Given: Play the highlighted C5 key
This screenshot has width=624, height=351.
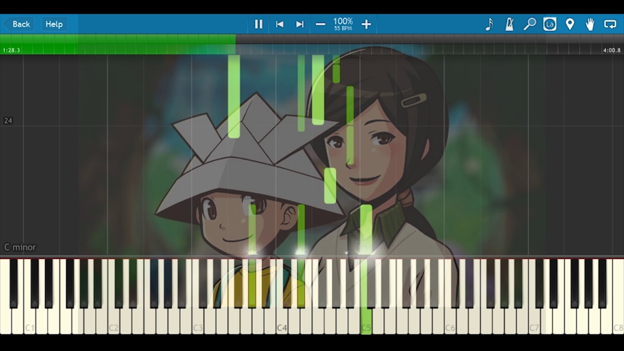Looking at the screenshot, I should pyautogui.click(x=366, y=322).
